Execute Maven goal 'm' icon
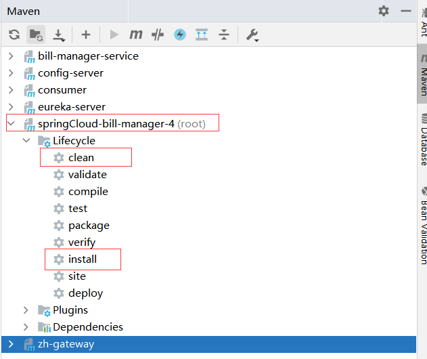The height and width of the screenshot is (359, 427). coord(136,35)
